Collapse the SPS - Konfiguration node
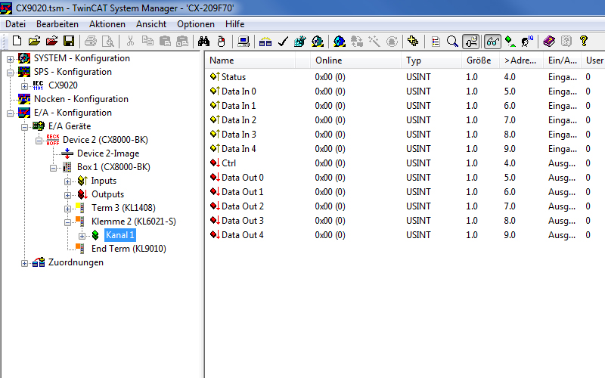Image resolution: width=605 pixels, height=378 pixels. pos(10,73)
